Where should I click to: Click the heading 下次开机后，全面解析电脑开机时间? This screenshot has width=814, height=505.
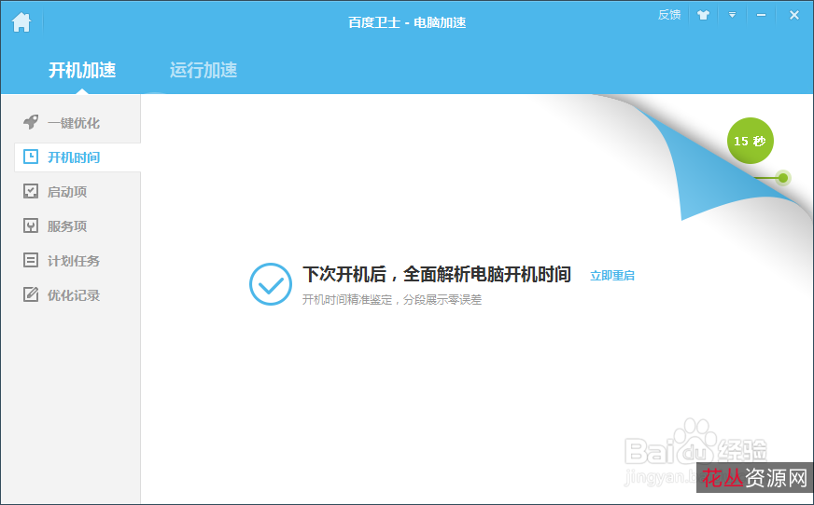pyautogui.click(x=437, y=274)
